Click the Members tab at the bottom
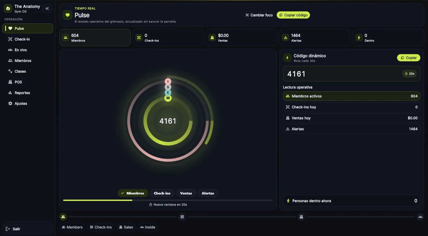The width and height of the screenshot is (428, 236). [x=72, y=227]
